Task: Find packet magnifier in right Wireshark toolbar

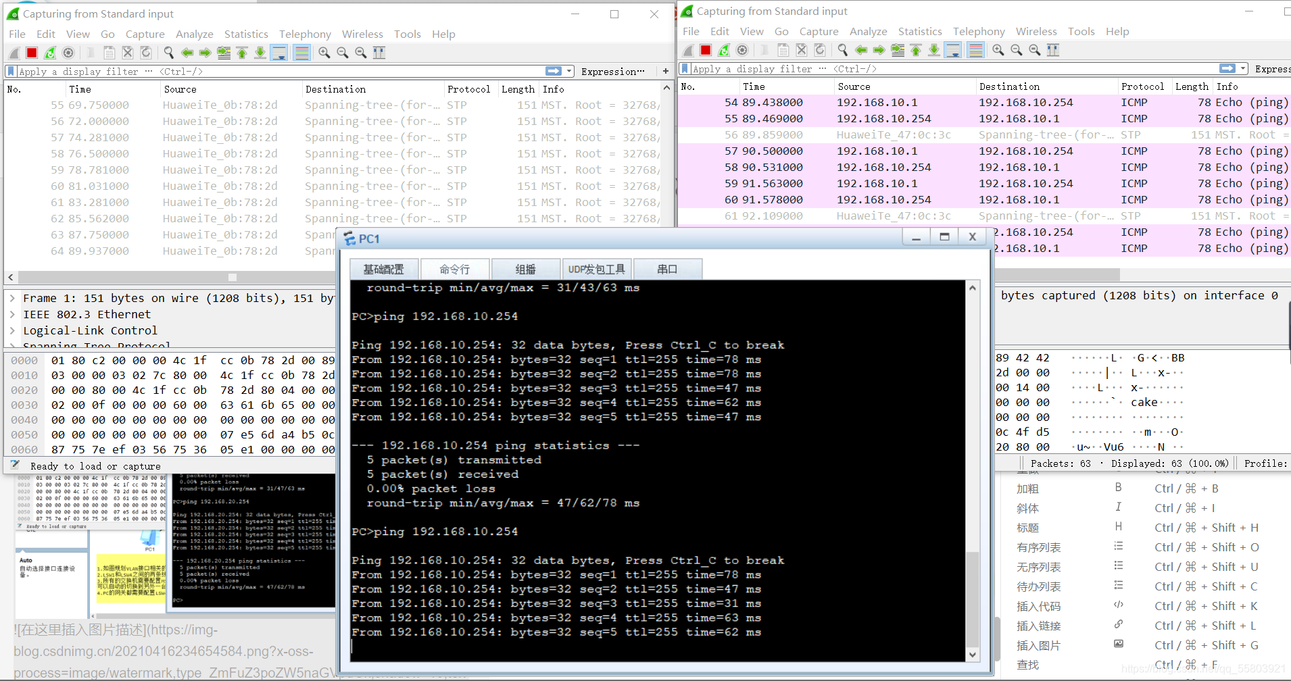Action: click(843, 50)
